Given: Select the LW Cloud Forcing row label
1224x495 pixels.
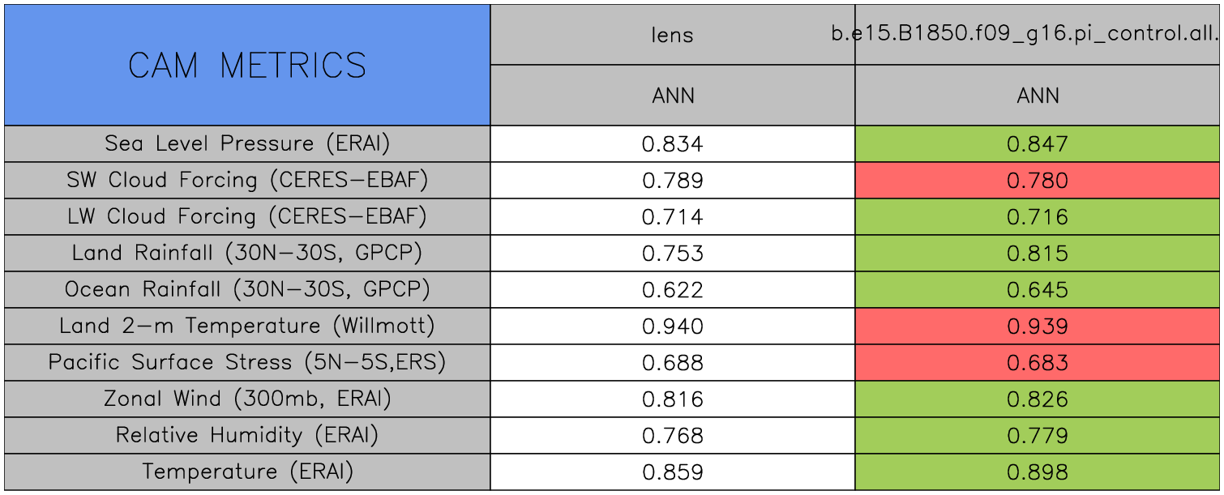Looking at the screenshot, I should click(x=247, y=216).
